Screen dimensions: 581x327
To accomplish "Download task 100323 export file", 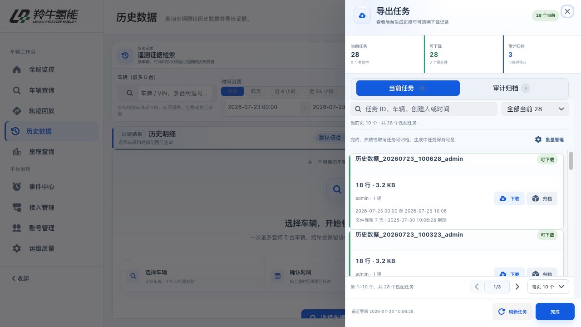I will [x=509, y=272].
